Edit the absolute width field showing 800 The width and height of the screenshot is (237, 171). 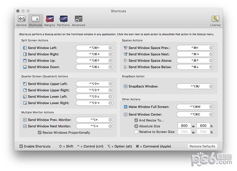click(184, 126)
